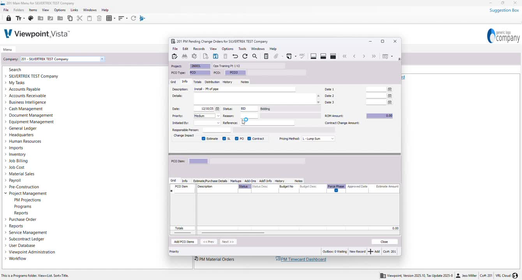Screen dimensions: 522x280
Task: Uncheck the Contract checkbox
Action: (x=249, y=139)
